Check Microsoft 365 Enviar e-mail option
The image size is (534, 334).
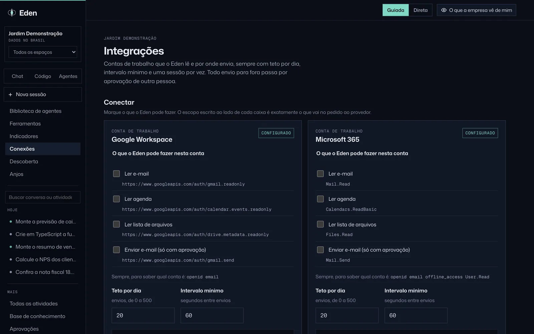click(x=320, y=250)
